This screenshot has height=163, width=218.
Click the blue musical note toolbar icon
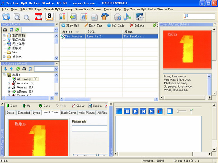[x=127, y=17]
